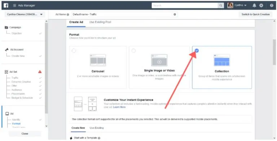
Task: Focus the top search field
Action: click(185, 5)
